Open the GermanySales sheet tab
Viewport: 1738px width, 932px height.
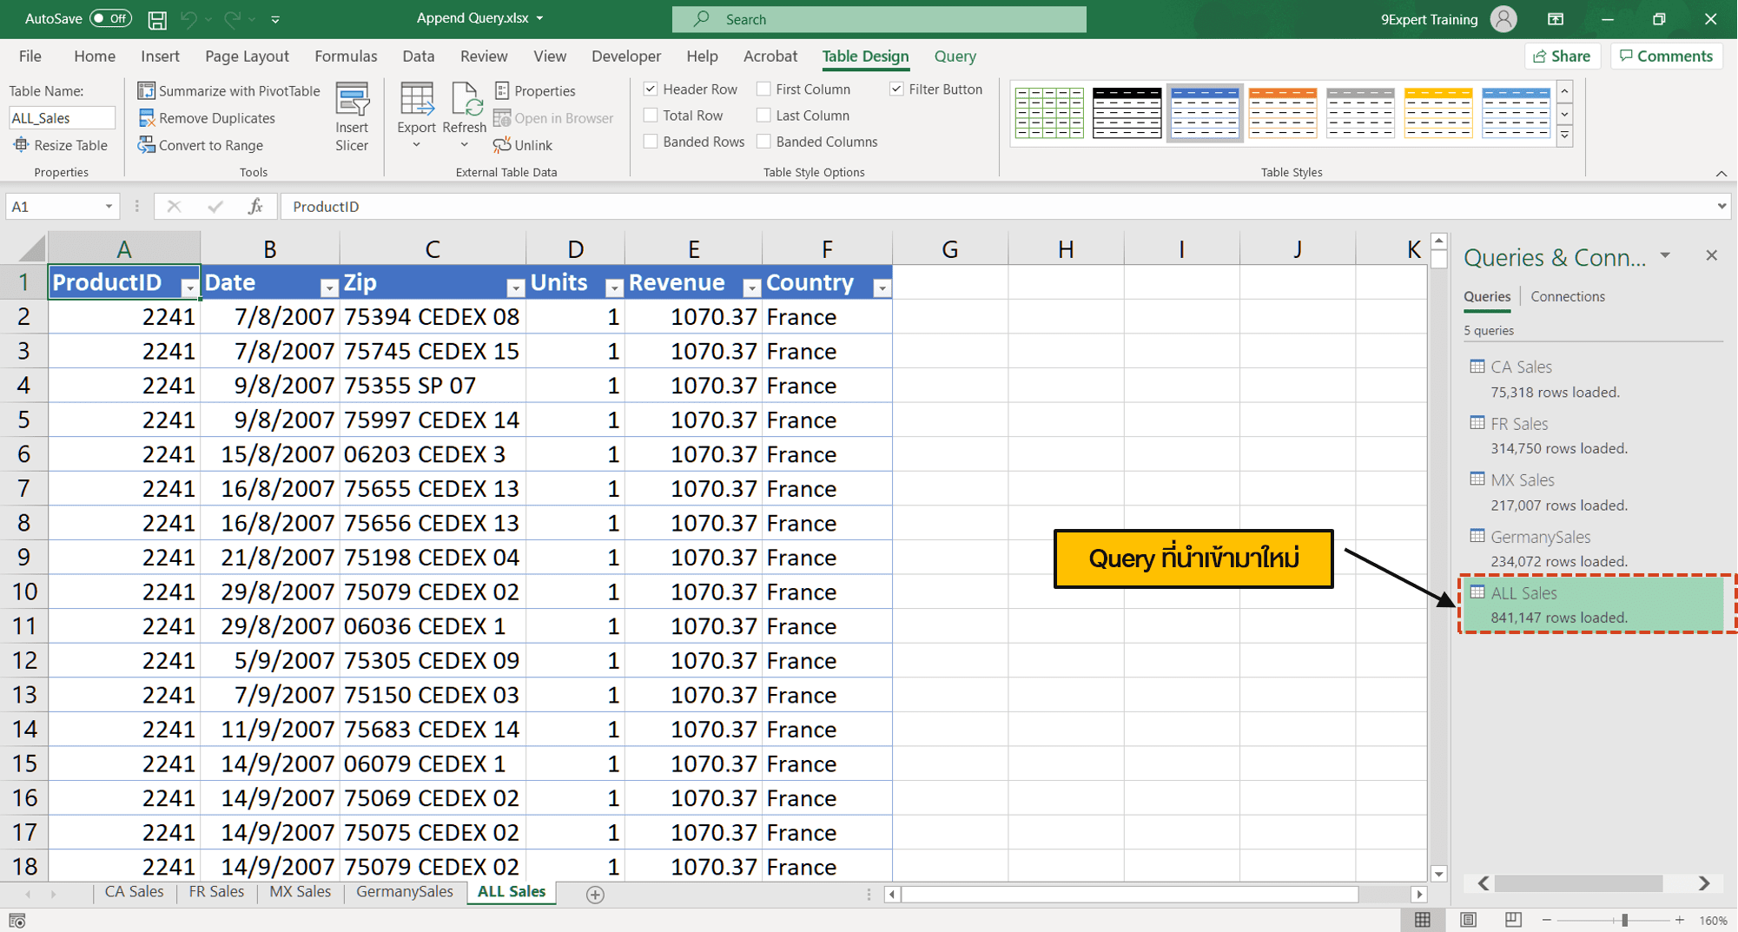pyautogui.click(x=404, y=892)
